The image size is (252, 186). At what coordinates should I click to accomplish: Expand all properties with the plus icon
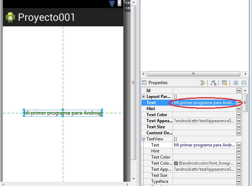[x=236, y=83]
